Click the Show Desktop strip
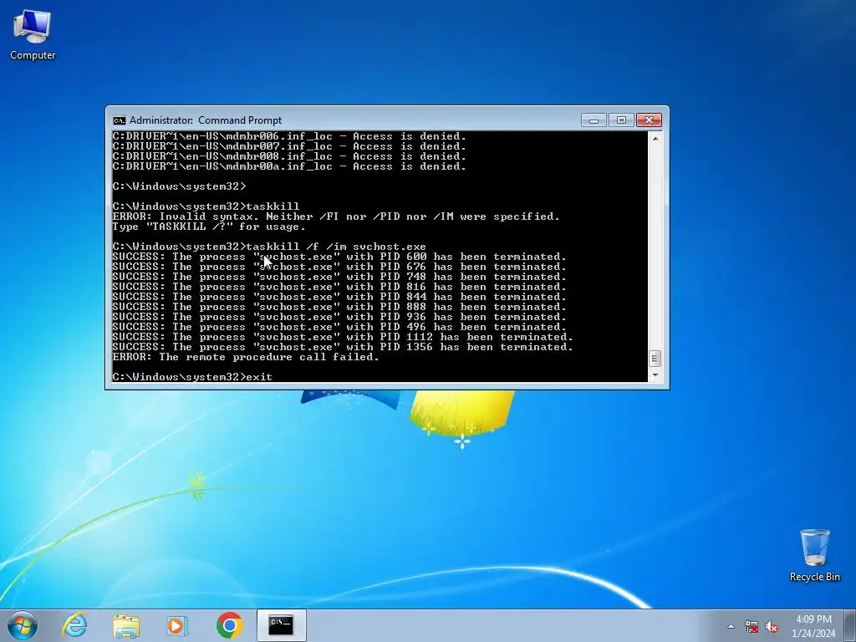Viewport: 856px width, 642px height. click(850, 625)
